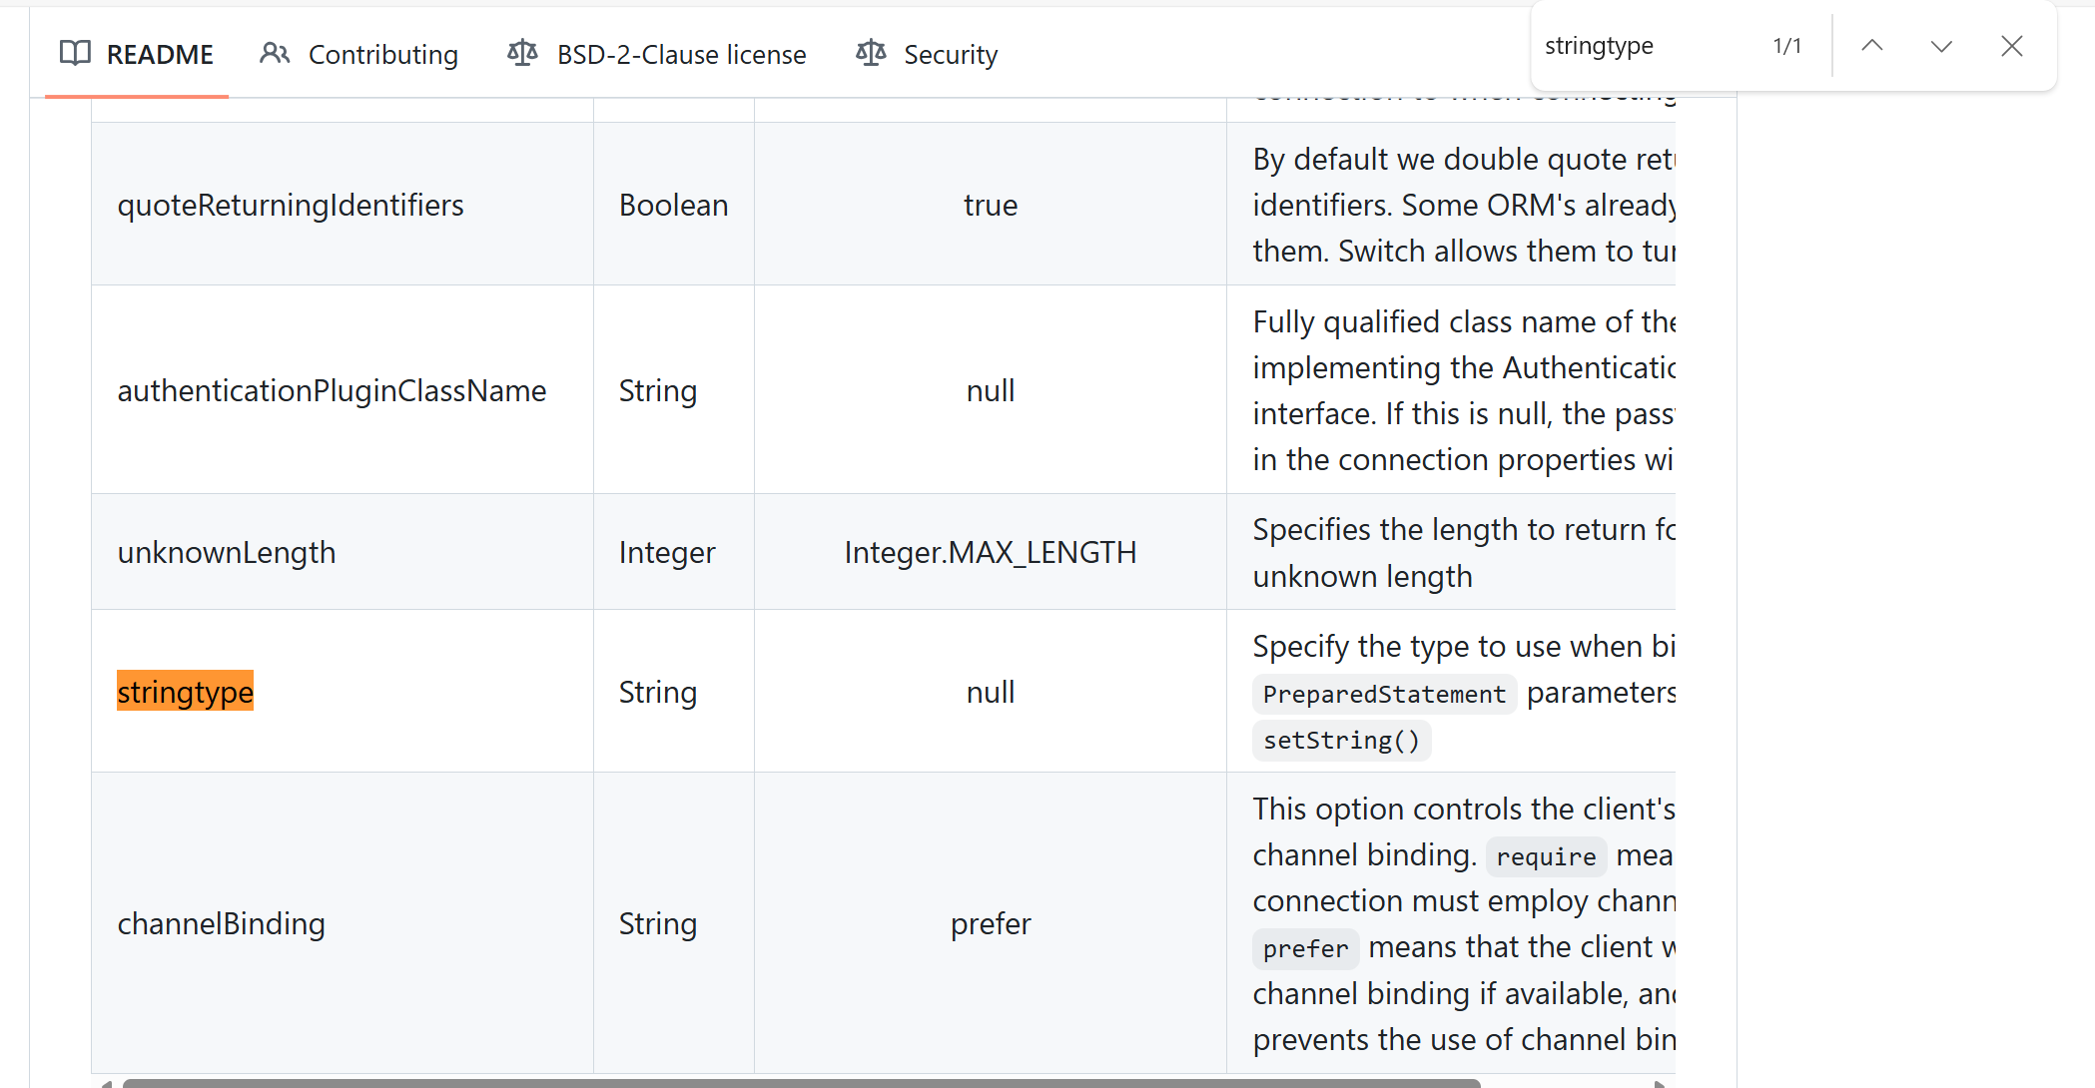Click the Contributing people icon
The image size is (2095, 1088).
pos(275,53)
